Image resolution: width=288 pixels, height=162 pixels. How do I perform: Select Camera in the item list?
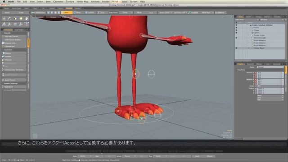coord(256,33)
